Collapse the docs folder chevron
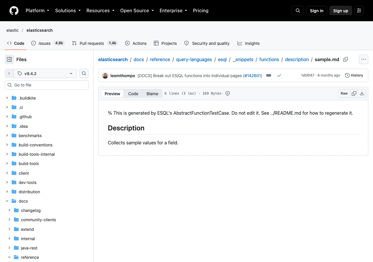 pos(7,201)
